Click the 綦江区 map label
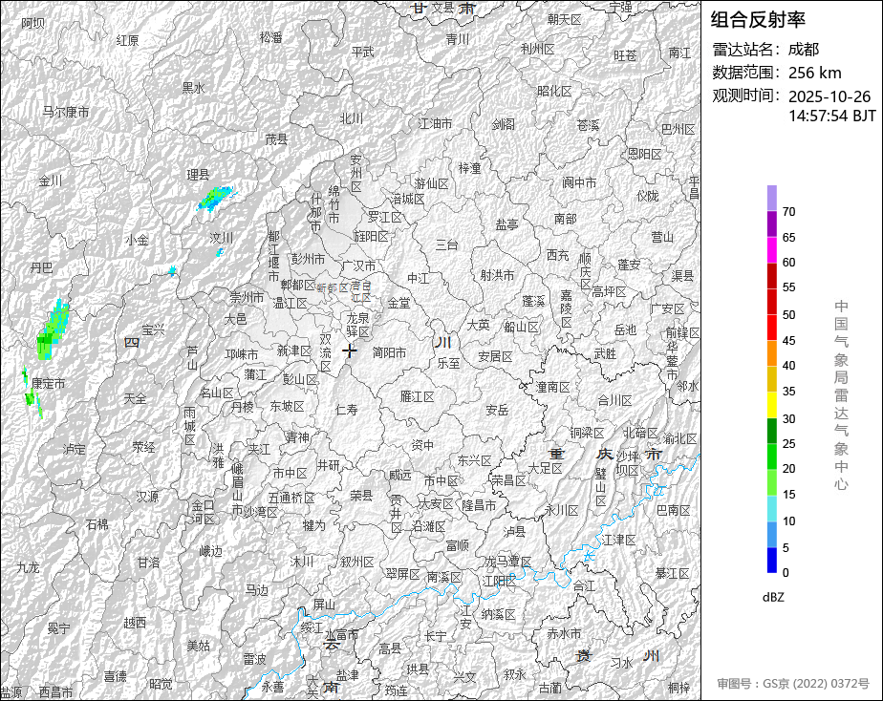883x701 pixels. (673, 573)
